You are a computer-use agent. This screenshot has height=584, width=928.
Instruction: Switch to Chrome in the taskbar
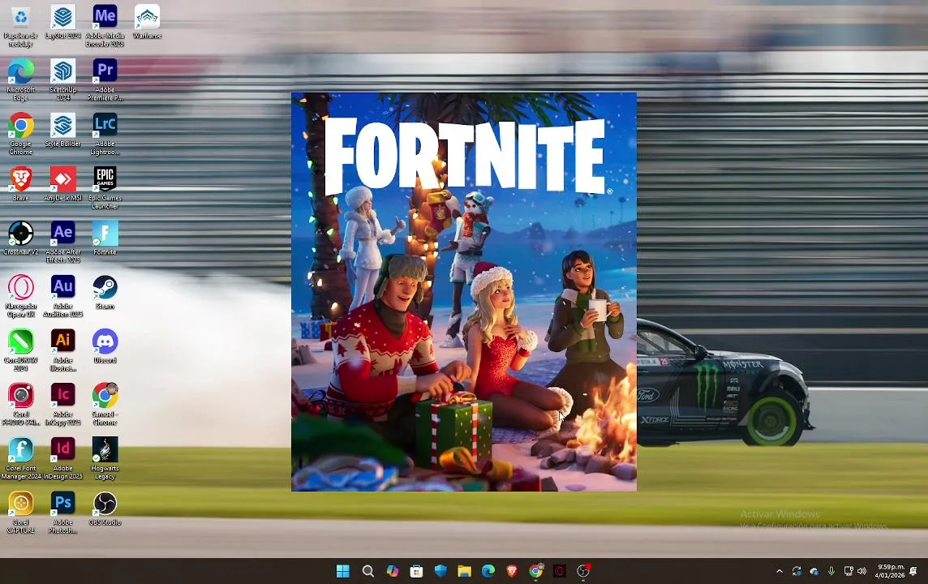click(535, 571)
